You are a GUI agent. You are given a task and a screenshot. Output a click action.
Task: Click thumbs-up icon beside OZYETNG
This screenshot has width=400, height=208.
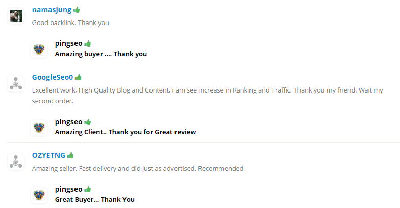70,155
